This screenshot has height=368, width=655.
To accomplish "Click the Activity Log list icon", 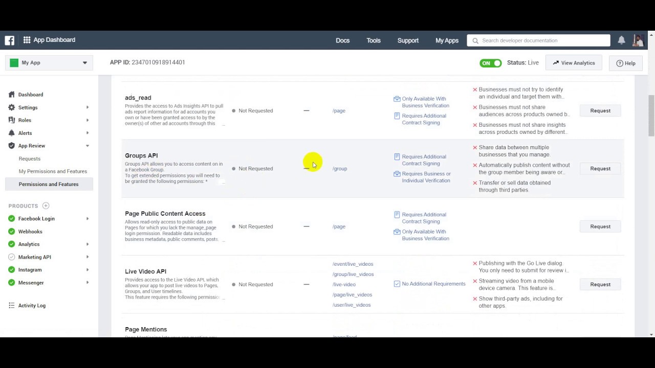I will point(12,306).
